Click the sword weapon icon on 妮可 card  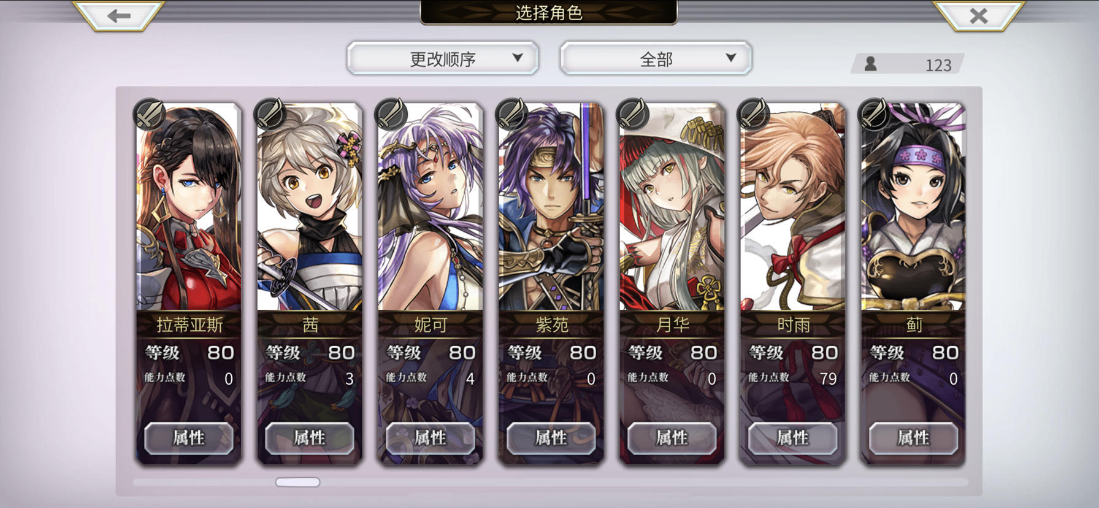coord(391,114)
